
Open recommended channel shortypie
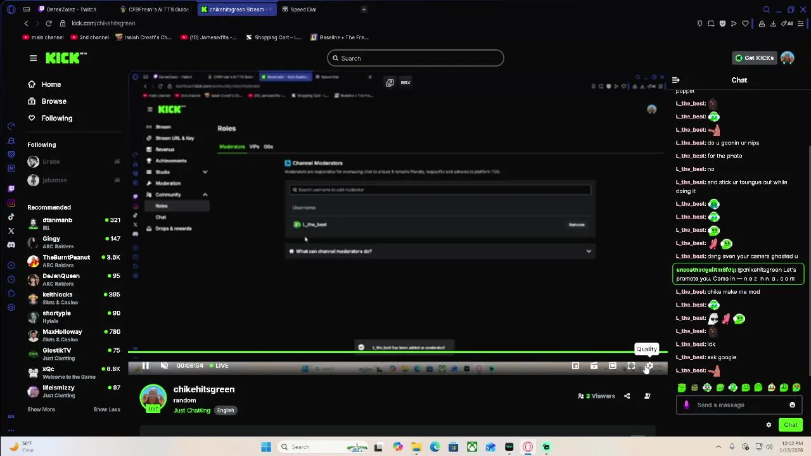tap(73, 317)
